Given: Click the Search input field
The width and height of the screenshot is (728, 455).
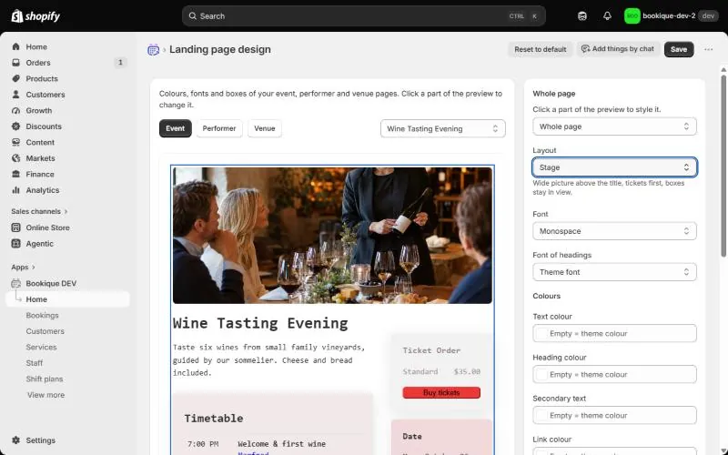Looking at the screenshot, I should coord(363,16).
